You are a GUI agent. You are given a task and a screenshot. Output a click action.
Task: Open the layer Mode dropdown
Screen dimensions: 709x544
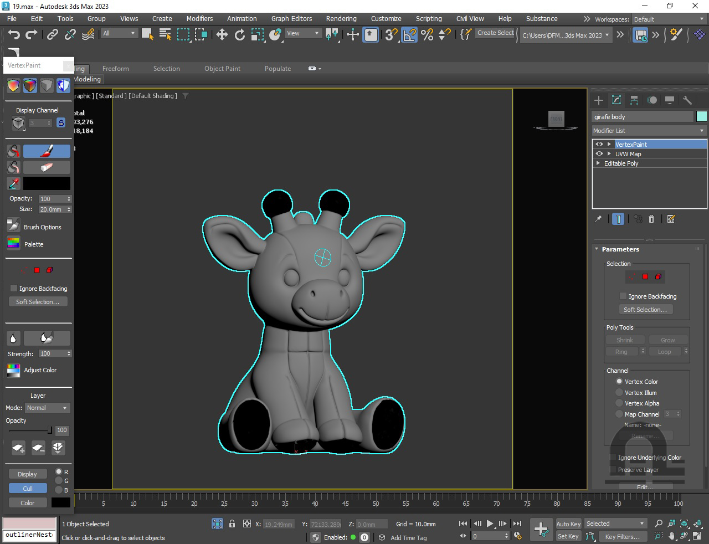point(47,408)
